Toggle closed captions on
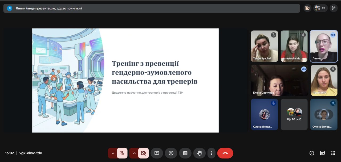Screen dimensions: 341x162 (185, 153)
